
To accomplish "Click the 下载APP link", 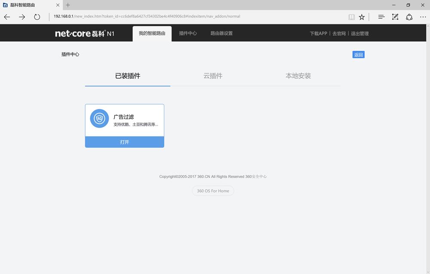I will point(318,33).
